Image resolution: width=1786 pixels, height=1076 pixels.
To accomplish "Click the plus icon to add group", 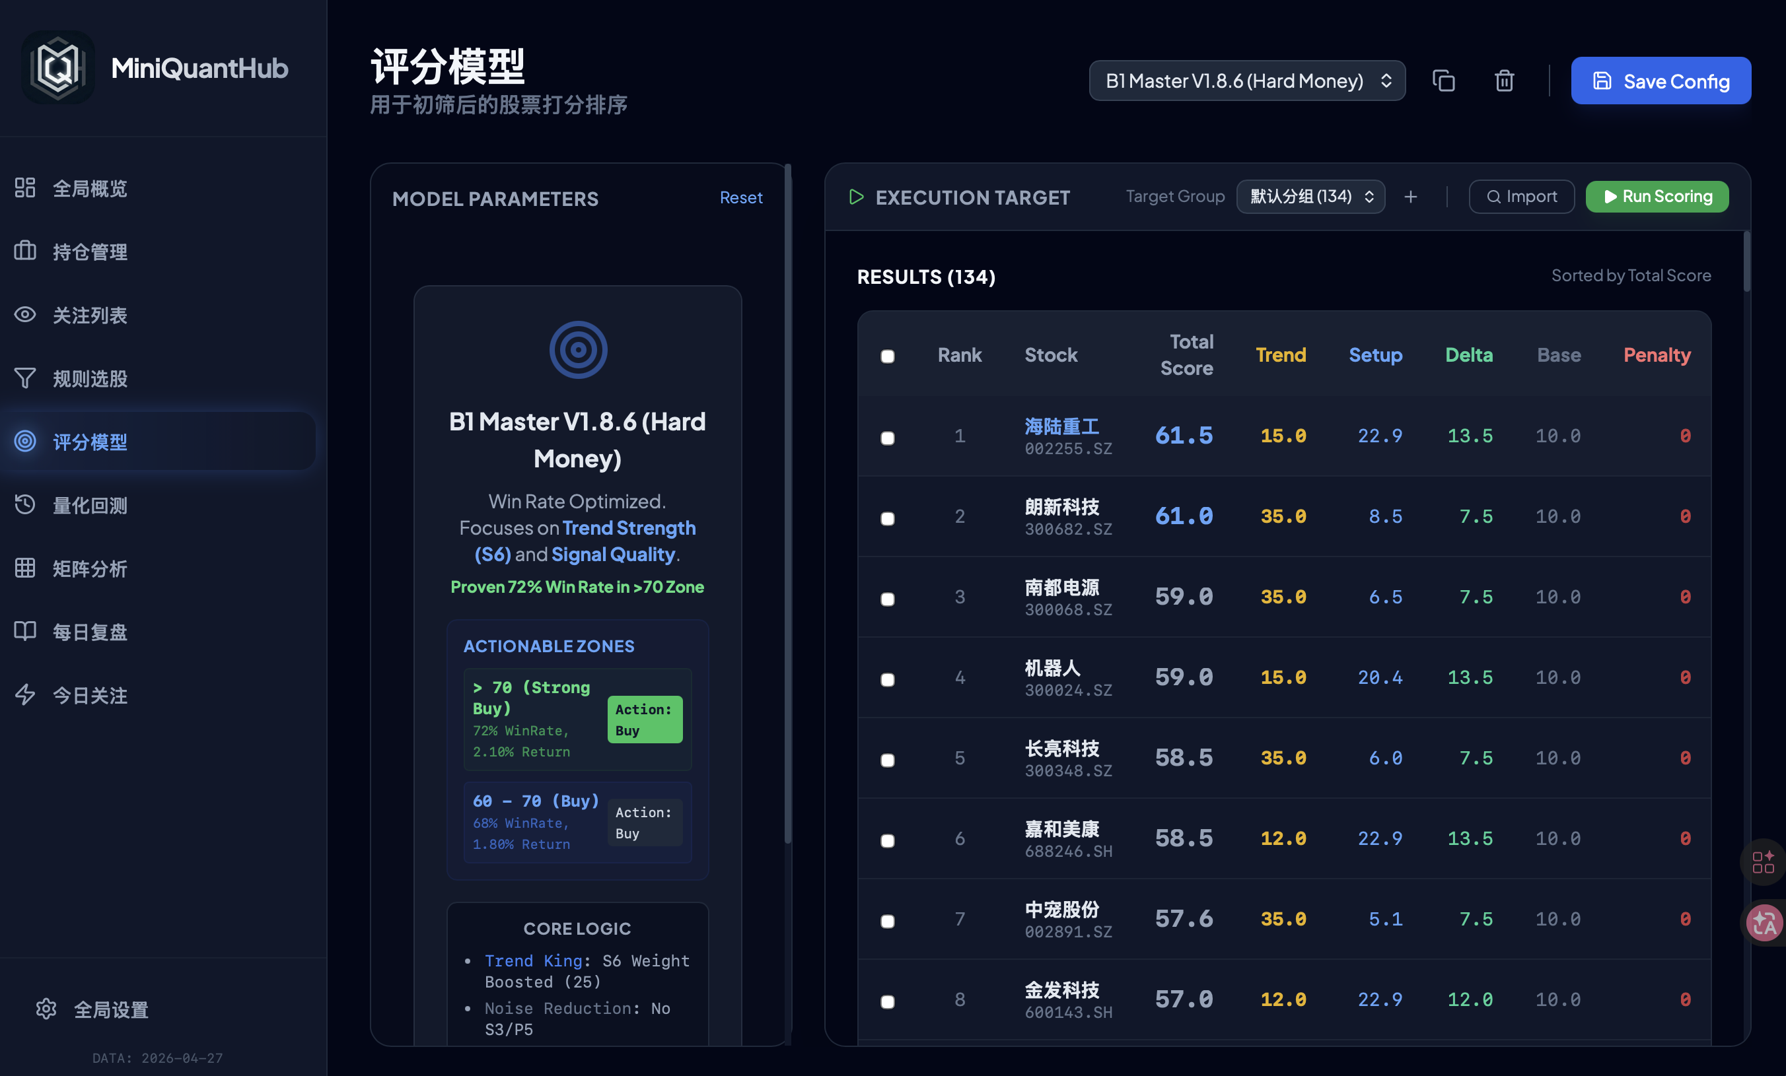I will click(x=1411, y=196).
